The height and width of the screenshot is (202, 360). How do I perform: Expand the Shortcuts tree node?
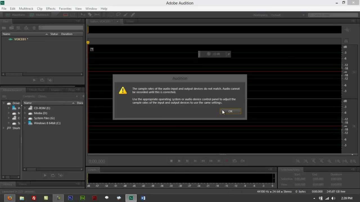pos(4,128)
